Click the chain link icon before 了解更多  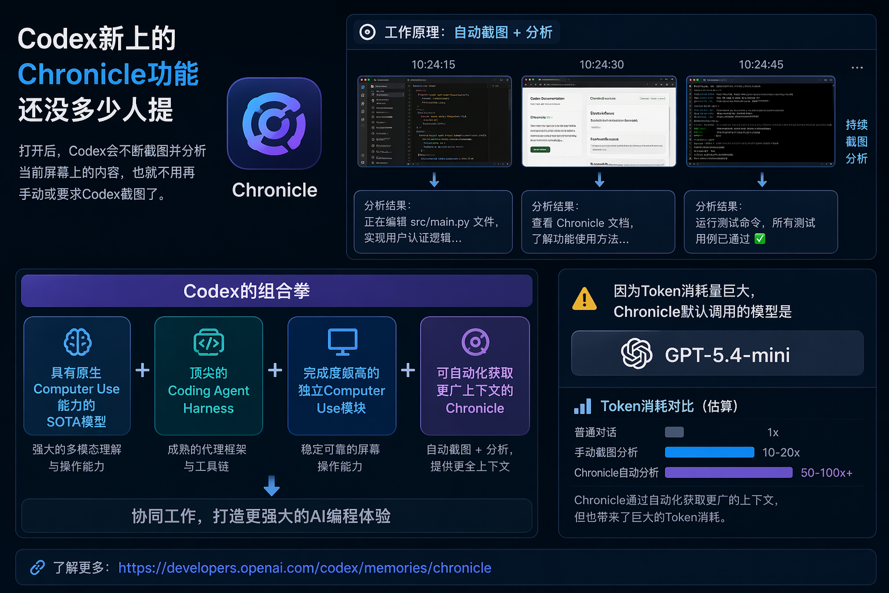38,568
